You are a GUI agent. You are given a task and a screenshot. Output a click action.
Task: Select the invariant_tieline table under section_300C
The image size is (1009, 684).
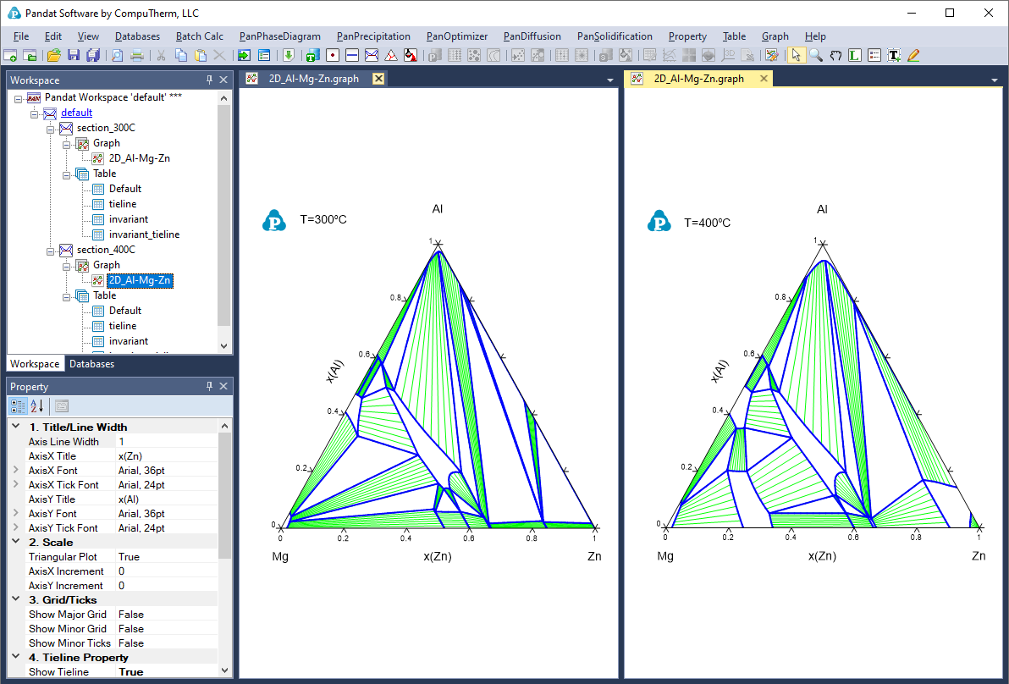click(x=144, y=234)
